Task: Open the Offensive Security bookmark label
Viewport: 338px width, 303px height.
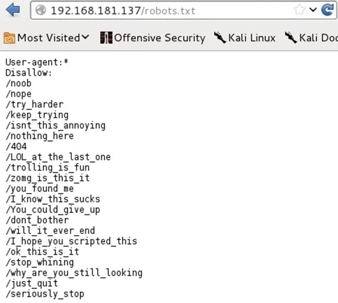Action: click(159, 38)
